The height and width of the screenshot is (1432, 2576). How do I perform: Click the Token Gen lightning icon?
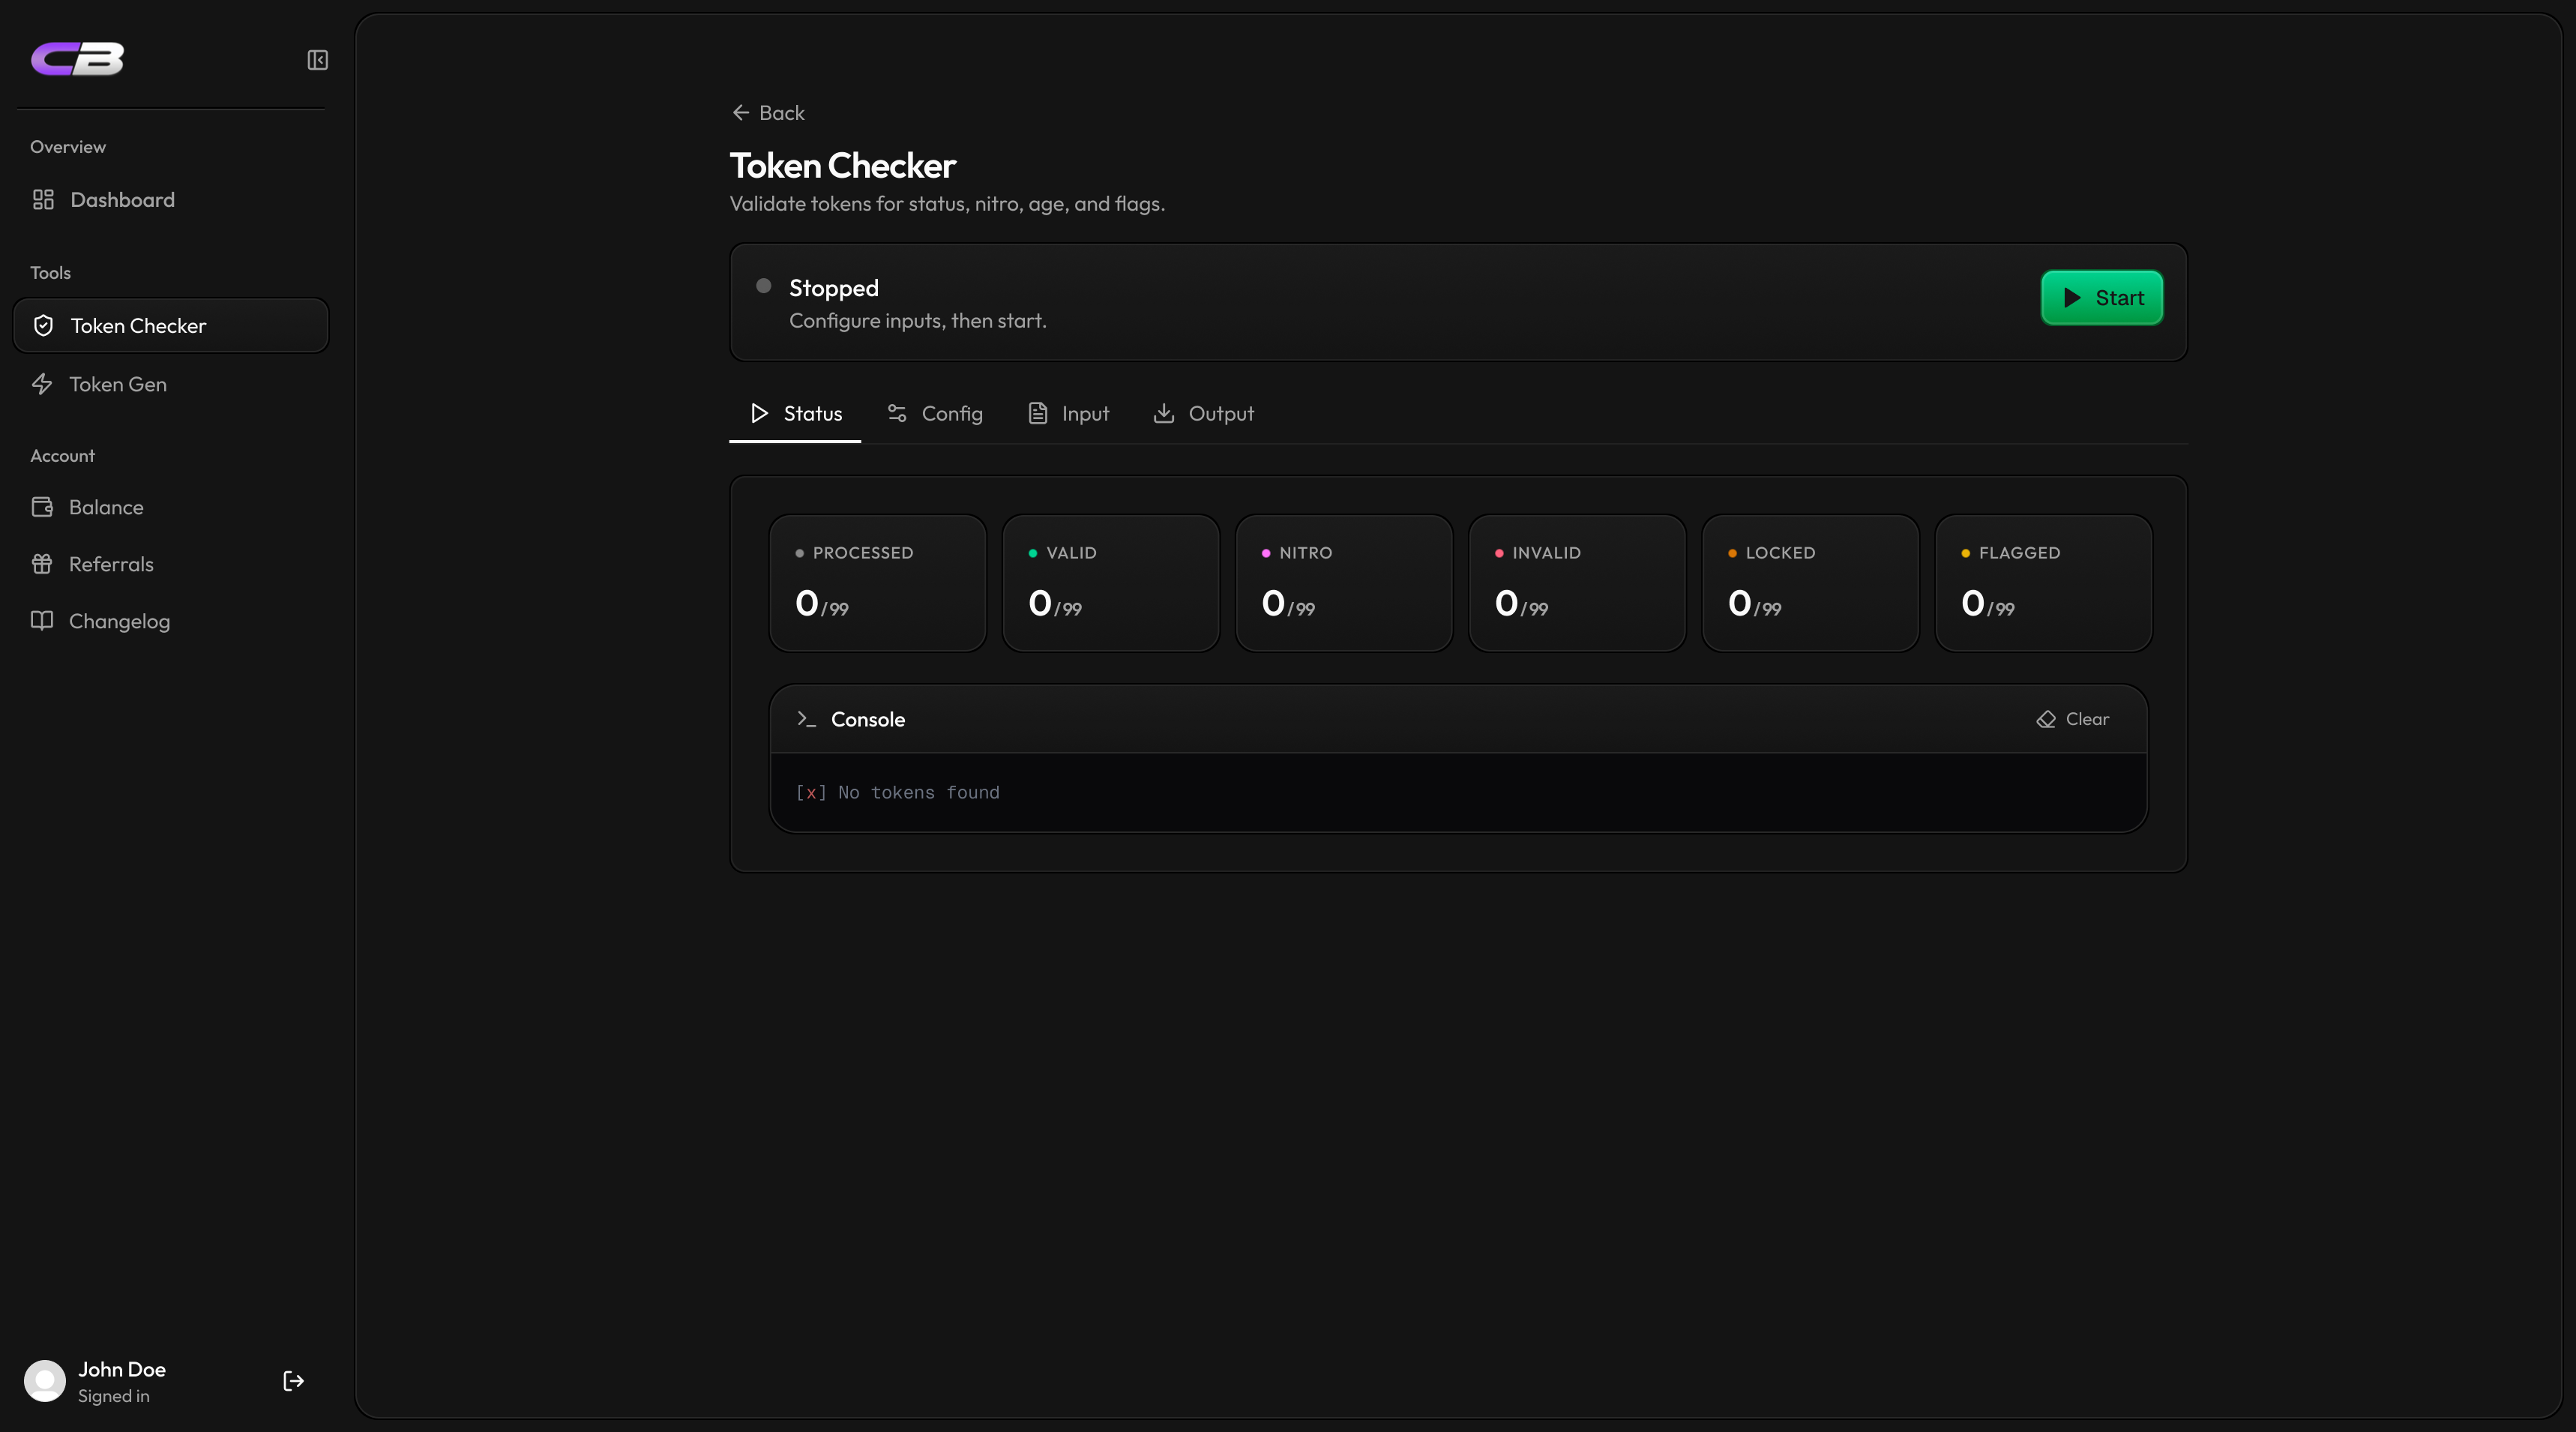pos(42,384)
